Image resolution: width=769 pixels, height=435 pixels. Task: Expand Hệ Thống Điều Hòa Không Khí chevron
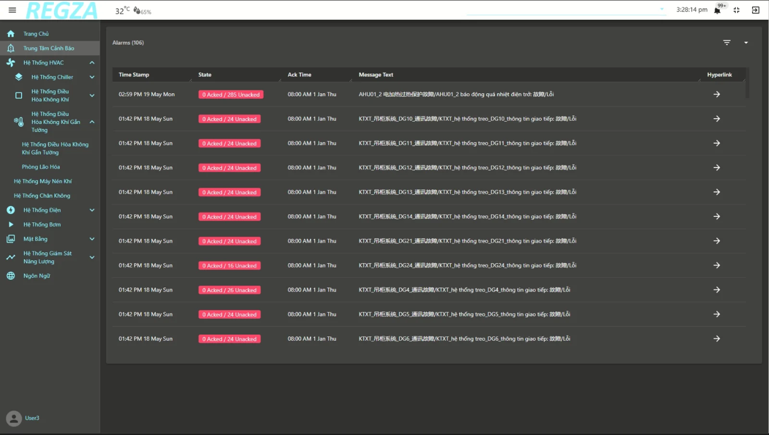point(92,95)
